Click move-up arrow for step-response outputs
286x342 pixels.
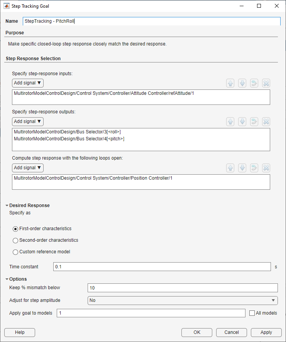230,121
